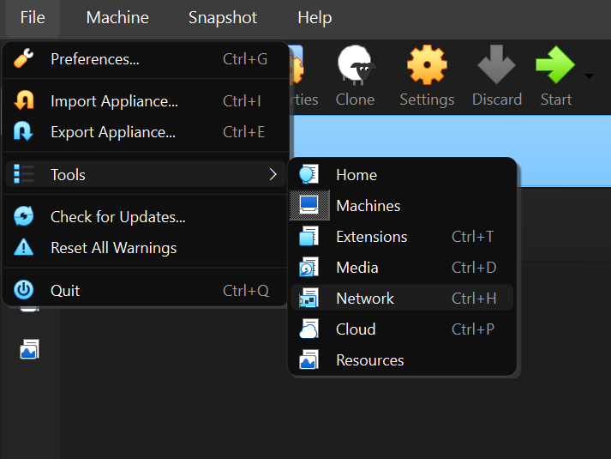Click the Export Appliance icon
The height and width of the screenshot is (459, 611).
[24, 132]
